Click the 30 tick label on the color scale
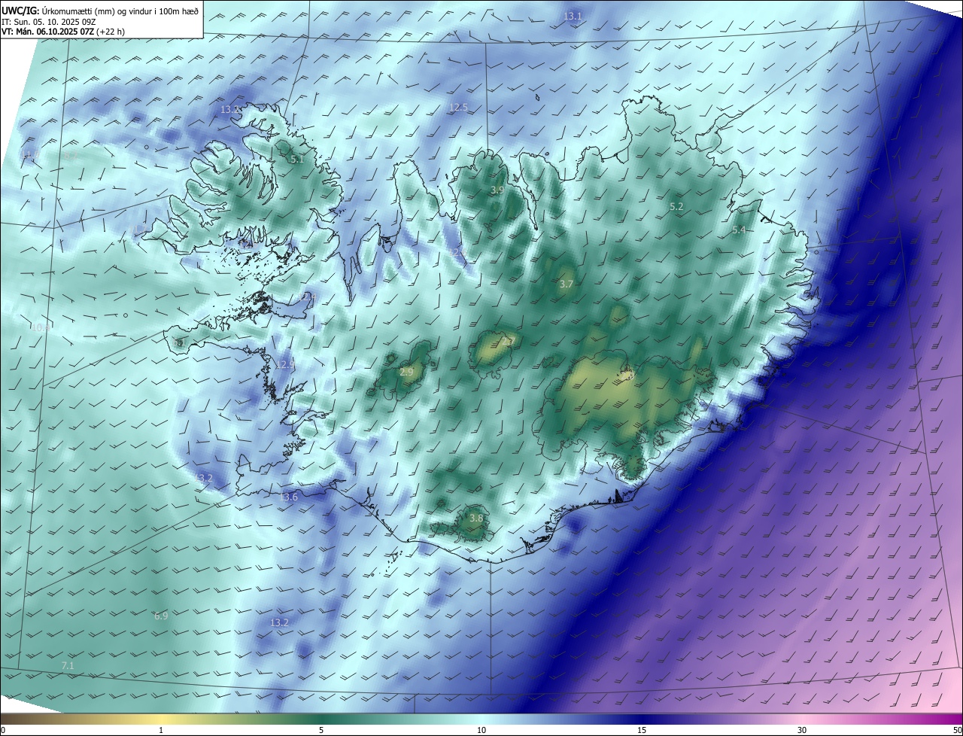Image resolution: width=963 pixels, height=736 pixels. pos(802,730)
